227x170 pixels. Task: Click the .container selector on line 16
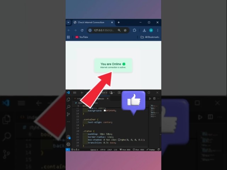pos(89,119)
